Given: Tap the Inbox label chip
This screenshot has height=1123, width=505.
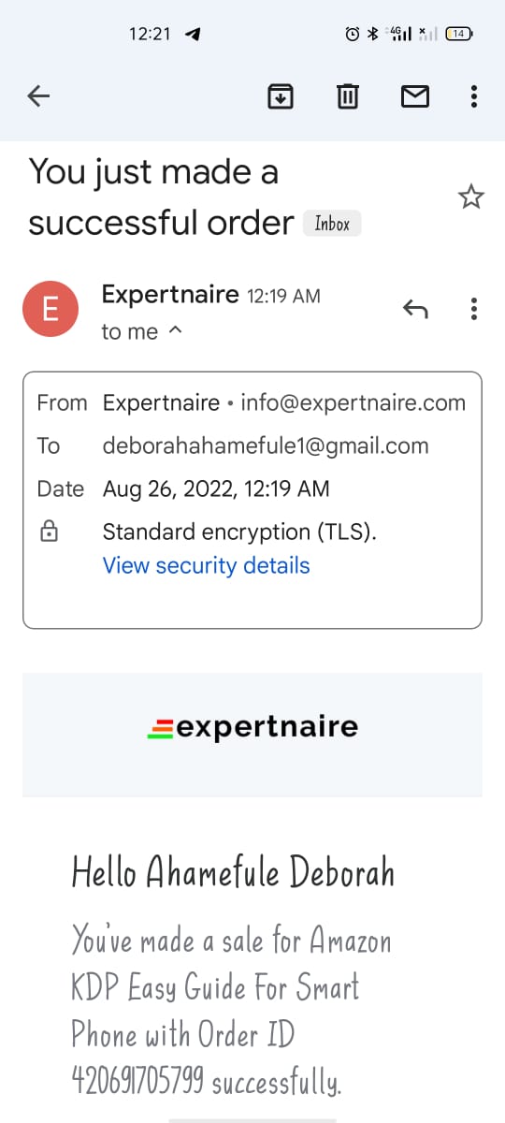Looking at the screenshot, I should [x=332, y=224].
